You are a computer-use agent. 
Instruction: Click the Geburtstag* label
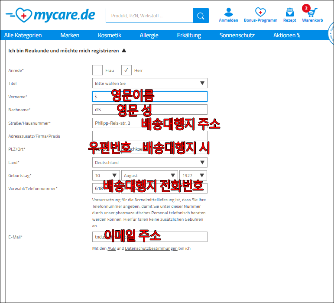pos(20,176)
